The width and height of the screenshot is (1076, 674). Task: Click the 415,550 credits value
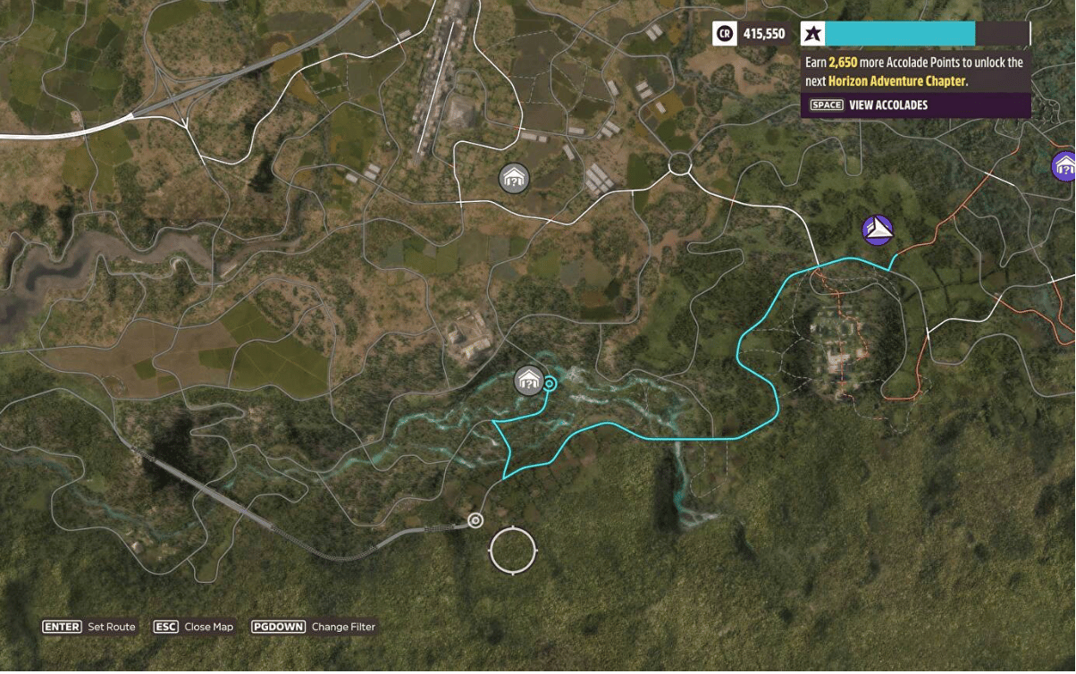(764, 34)
